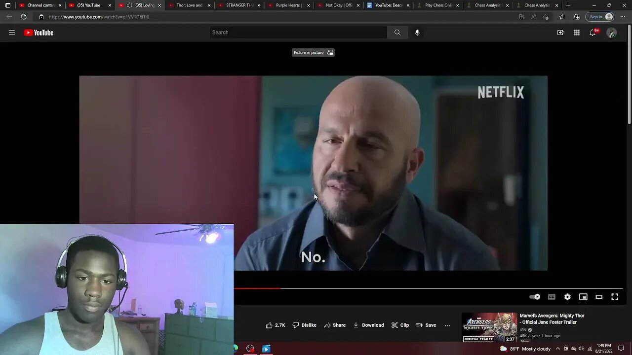Viewport: 632px width, 355px height.
Task: Enter full screen on the video
Action: [x=615, y=297]
